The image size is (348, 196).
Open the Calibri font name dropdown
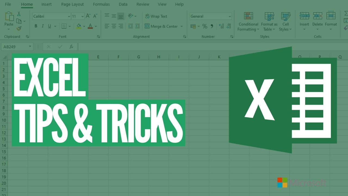pyautogui.click(x=69, y=17)
